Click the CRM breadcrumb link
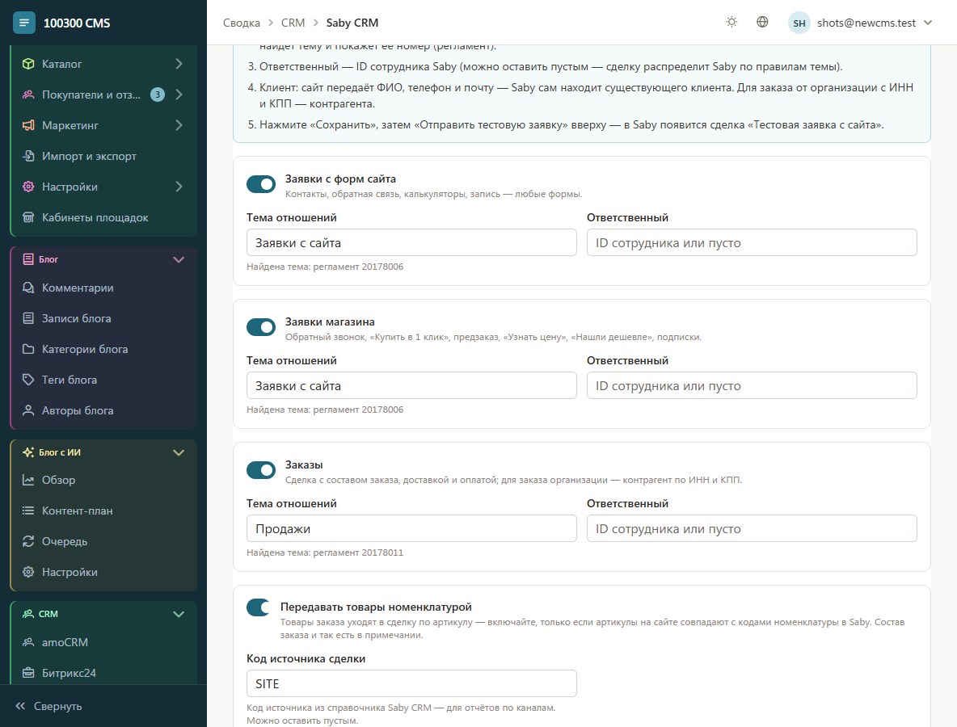The width and height of the screenshot is (957, 727). click(x=293, y=23)
